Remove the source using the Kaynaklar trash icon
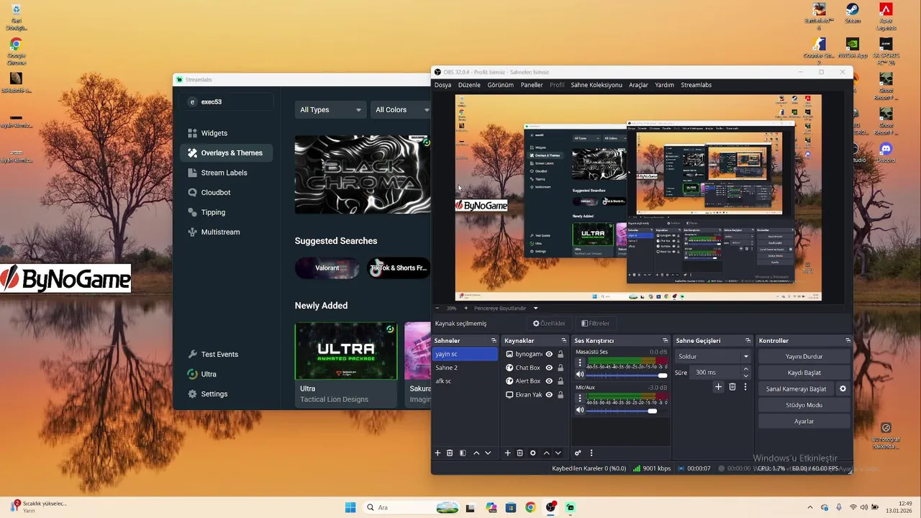 (520, 453)
